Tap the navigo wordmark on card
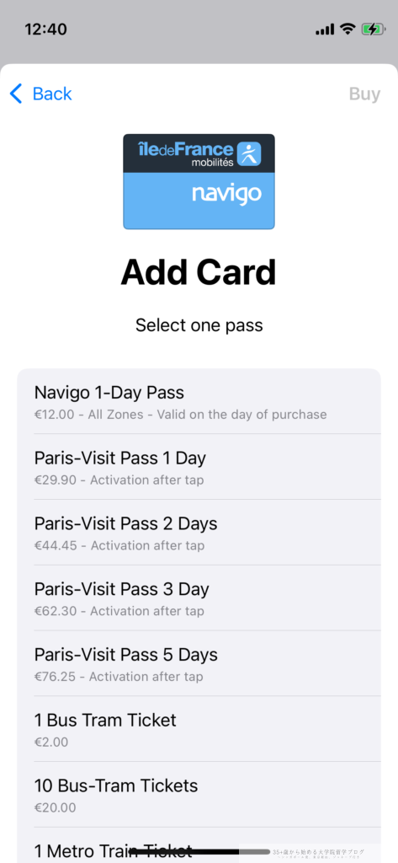The image size is (398, 863). (226, 195)
